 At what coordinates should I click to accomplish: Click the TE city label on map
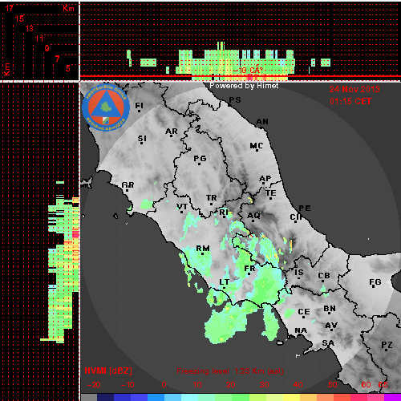point(271,193)
